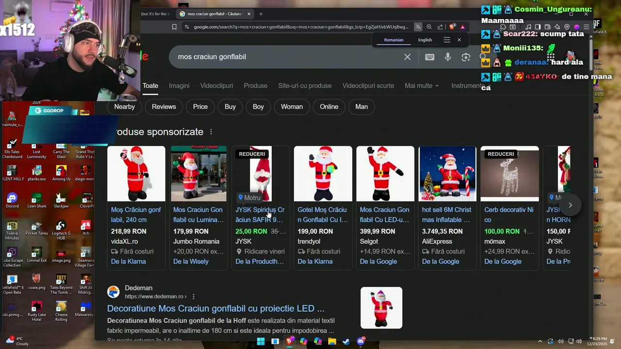Open Jumbo Romania Santa product image
The width and height of the screenshot is (621, 349).
(x=198, y=174)
